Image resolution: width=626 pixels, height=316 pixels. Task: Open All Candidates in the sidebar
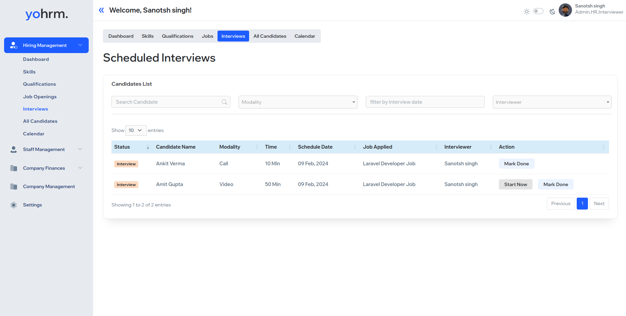(x=40, y=121)
